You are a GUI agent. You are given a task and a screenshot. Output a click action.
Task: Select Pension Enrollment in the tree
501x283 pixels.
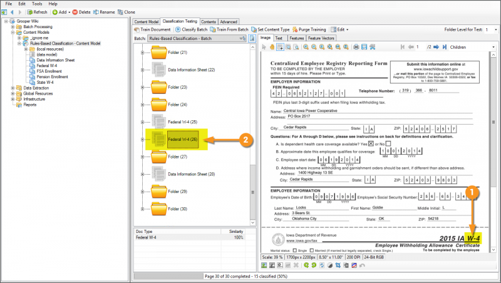coord(53,76)
